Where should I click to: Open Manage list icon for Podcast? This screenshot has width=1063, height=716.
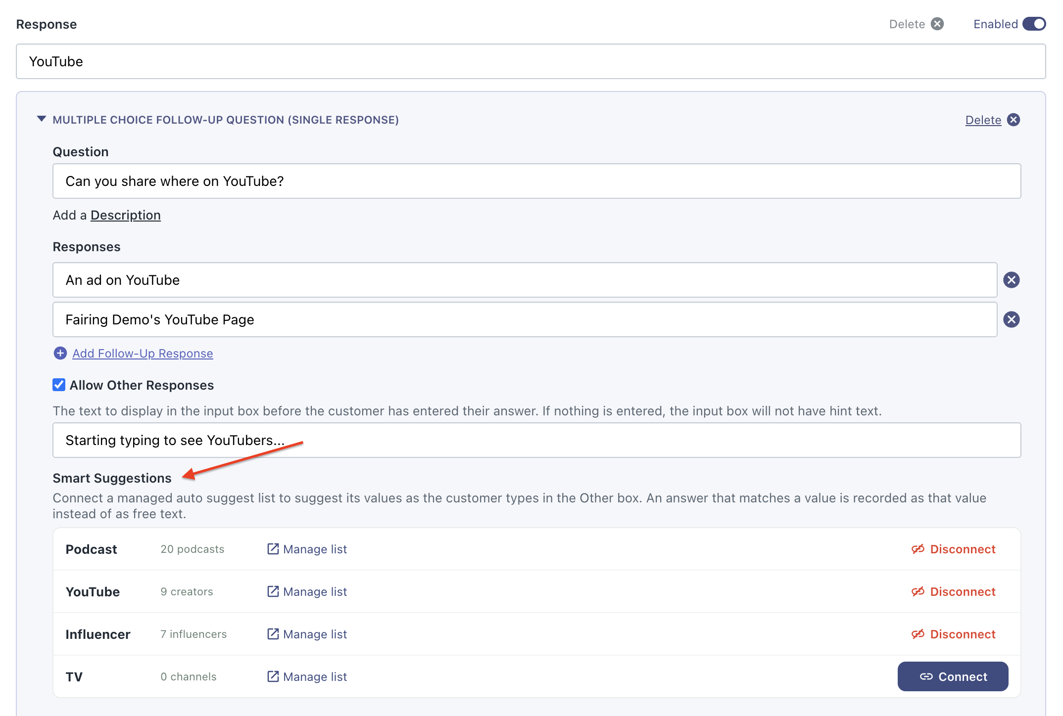click(x=273, y=549)
